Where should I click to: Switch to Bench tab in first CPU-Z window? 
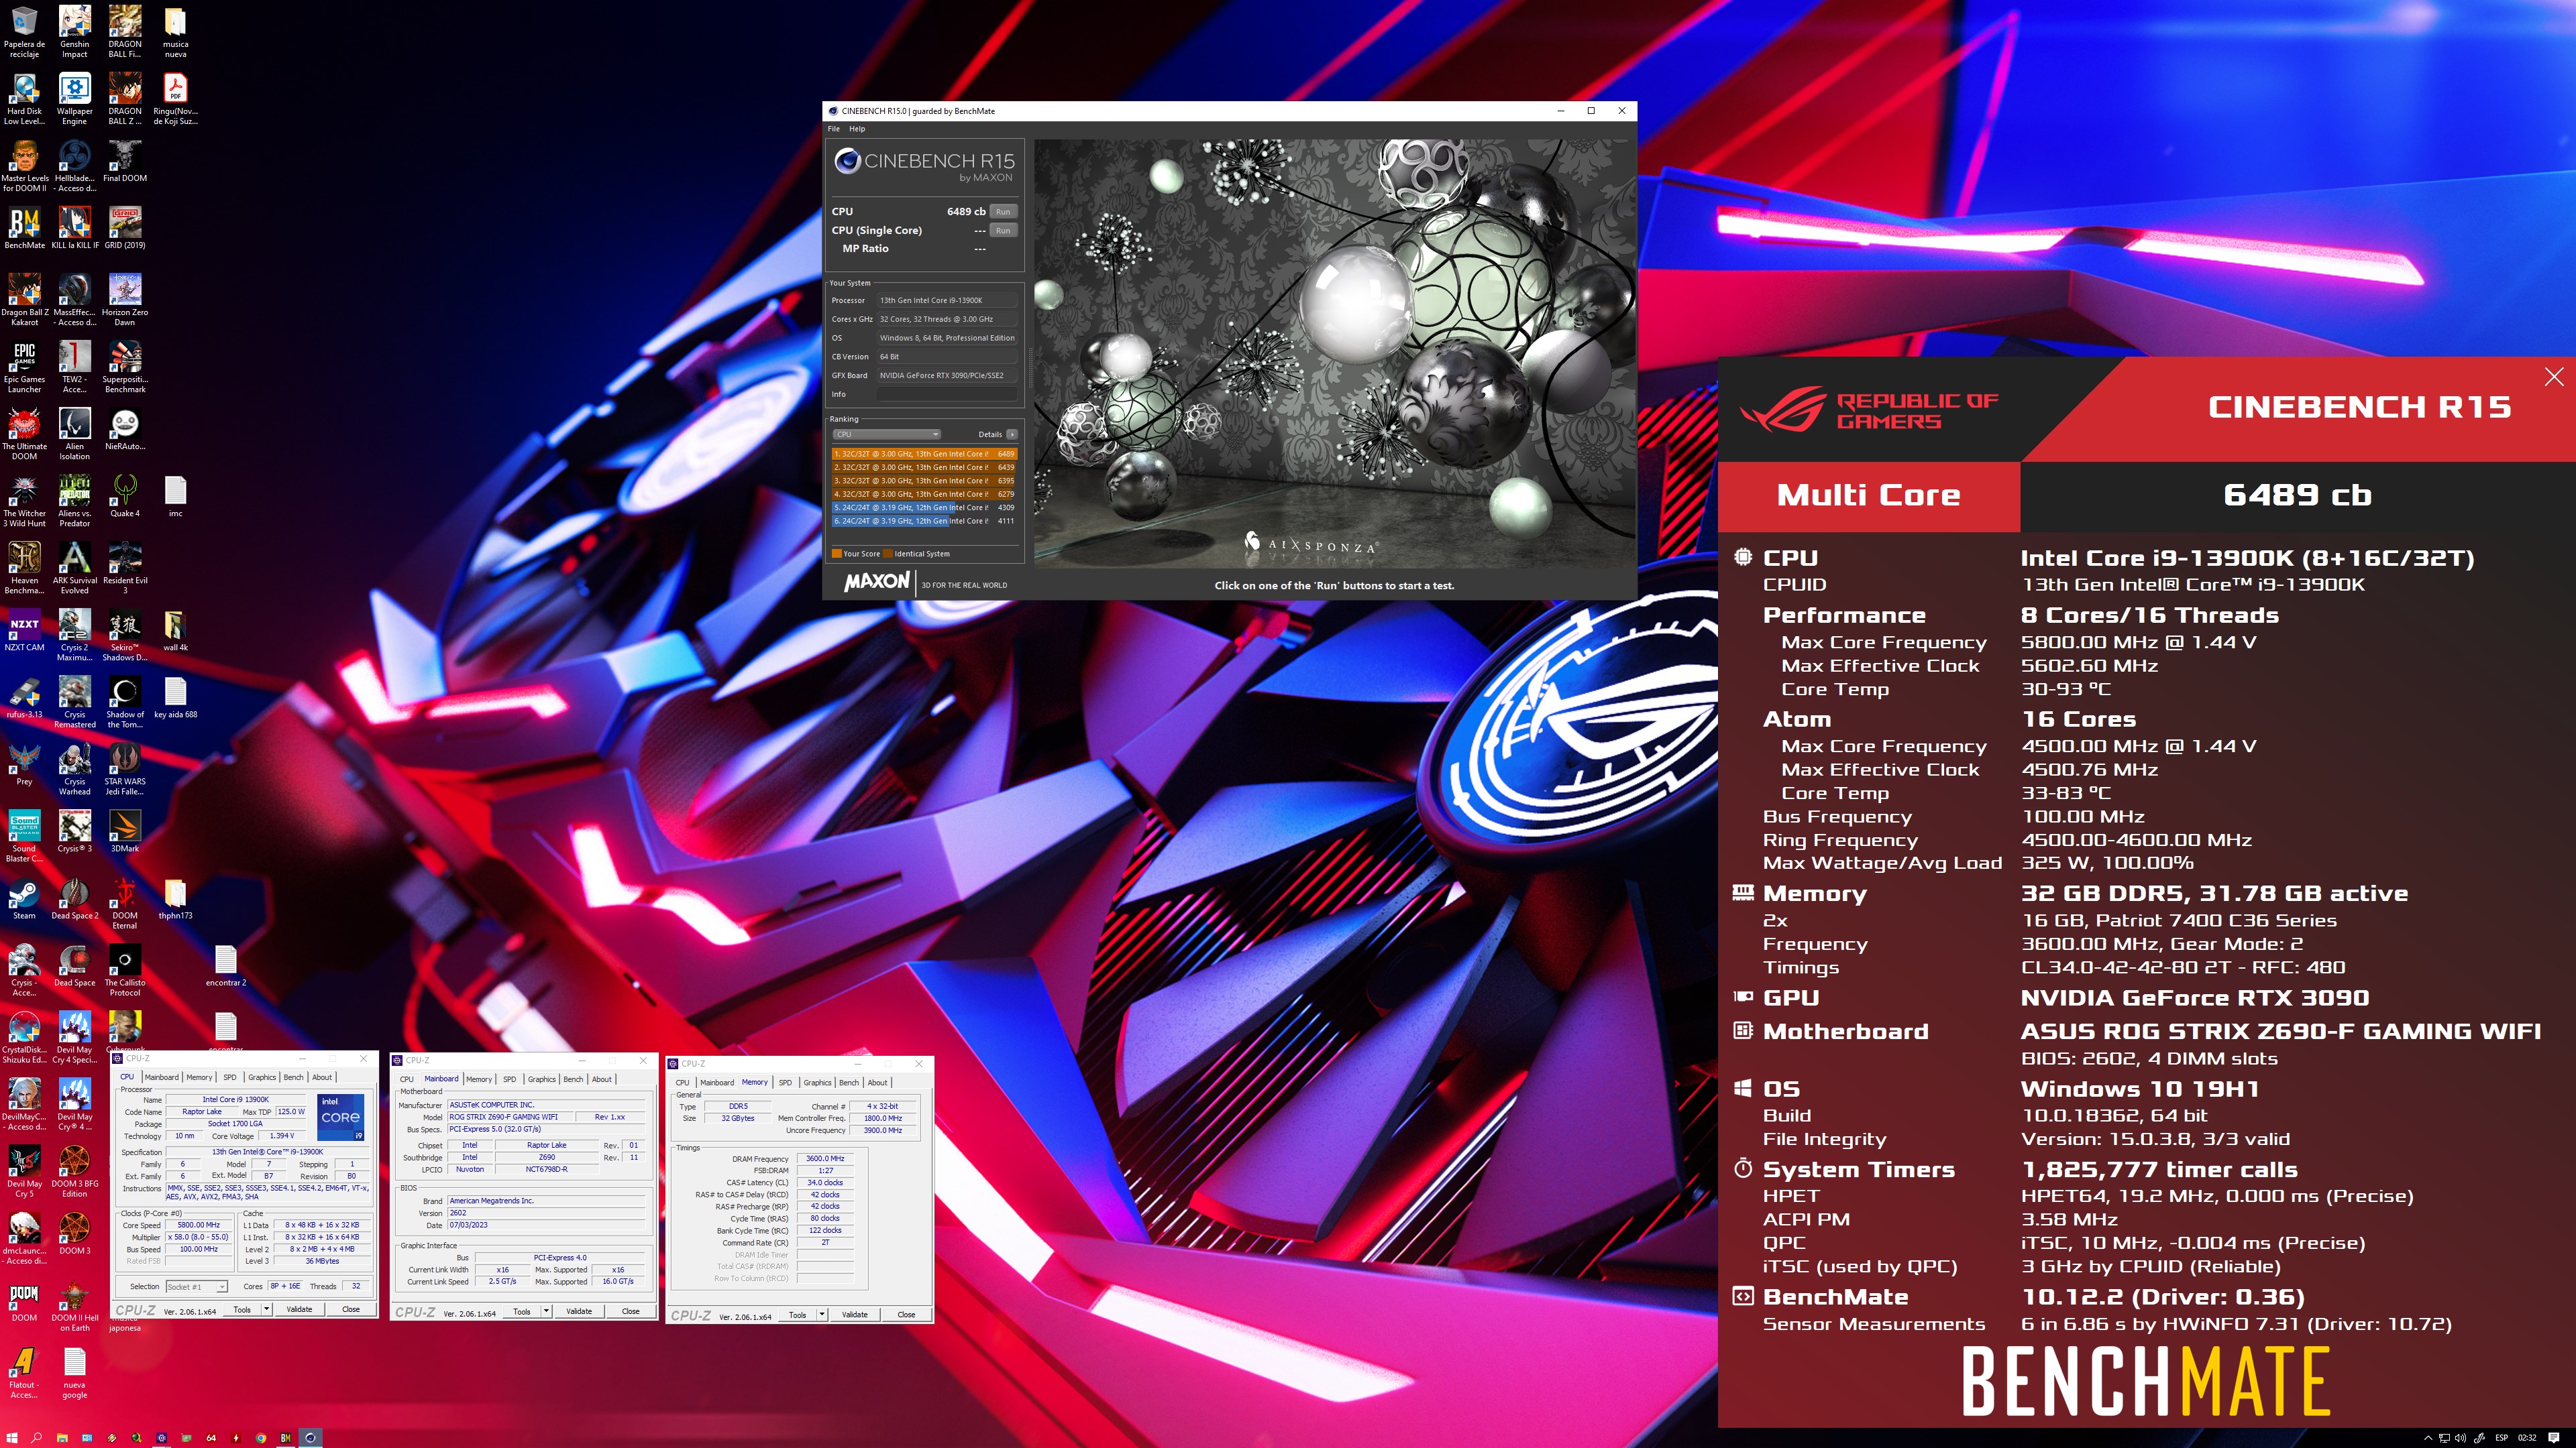pos(293,1077)
